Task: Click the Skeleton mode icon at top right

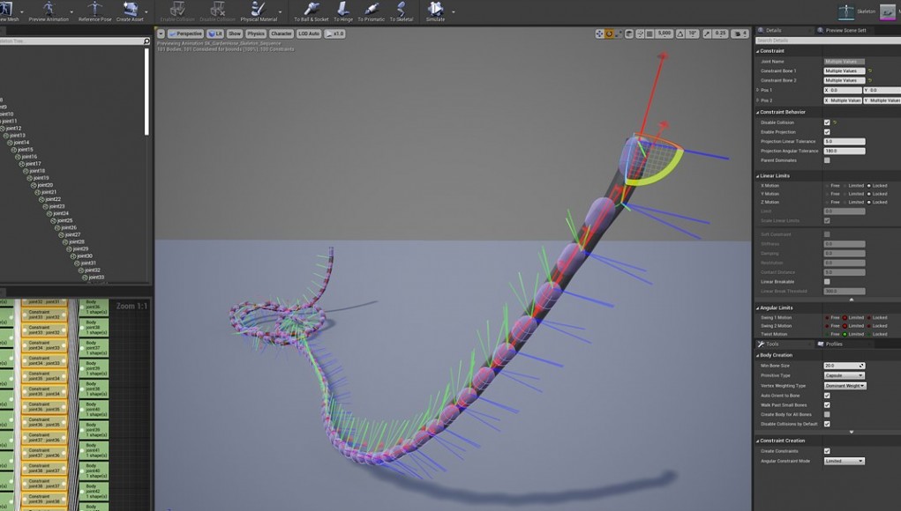Action: [846, 11]
